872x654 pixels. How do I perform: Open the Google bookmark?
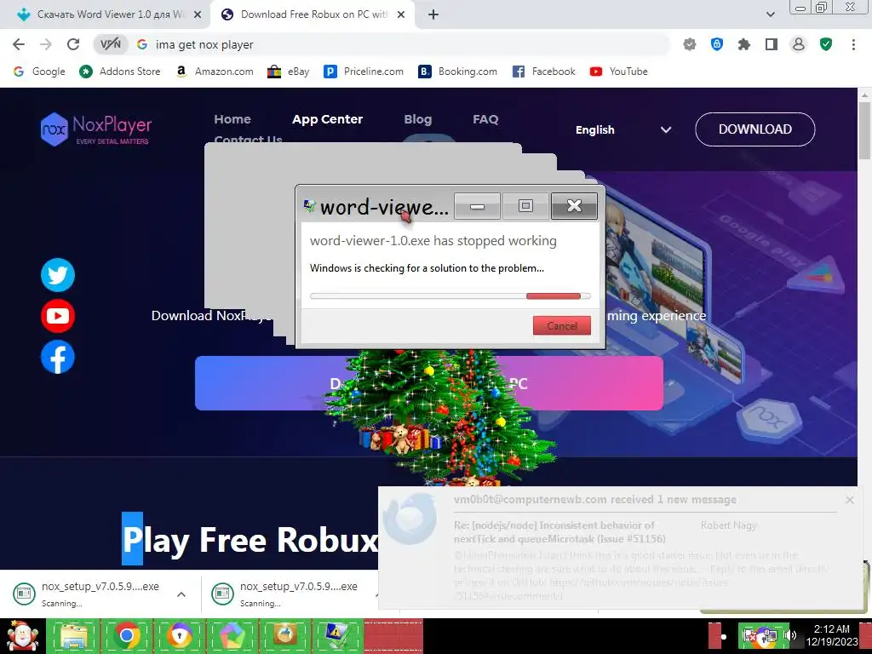tap(39, 72)
